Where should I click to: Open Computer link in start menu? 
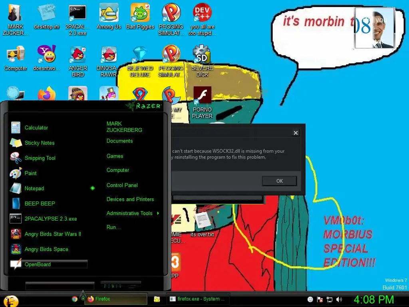coord(118,170)
